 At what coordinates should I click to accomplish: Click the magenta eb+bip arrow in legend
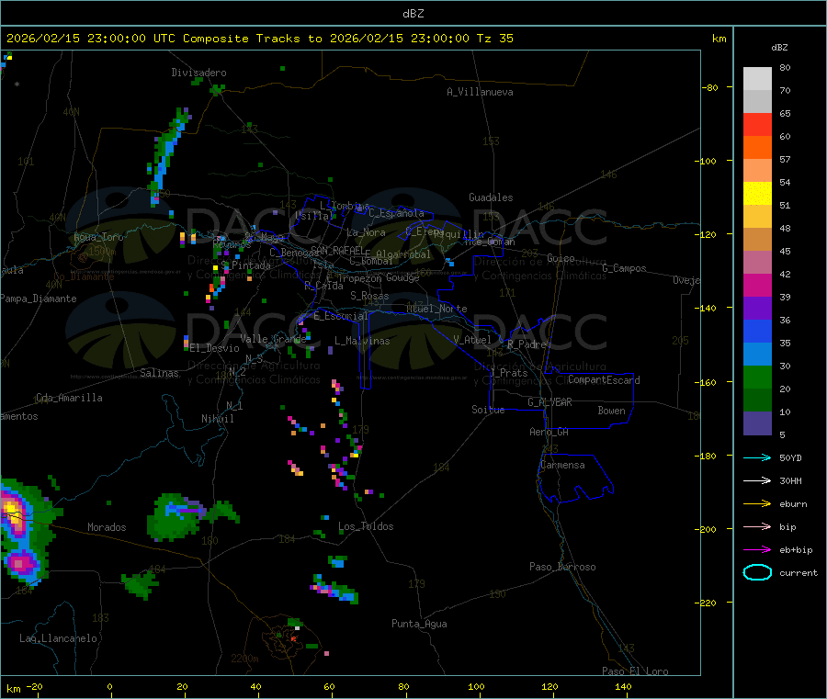point(757,549)
